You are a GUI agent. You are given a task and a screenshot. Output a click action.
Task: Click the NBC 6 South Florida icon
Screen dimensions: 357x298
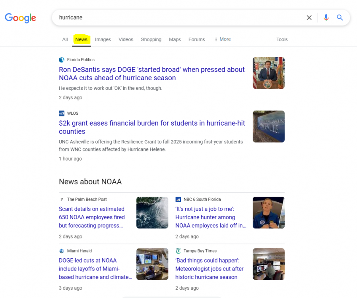178,199
